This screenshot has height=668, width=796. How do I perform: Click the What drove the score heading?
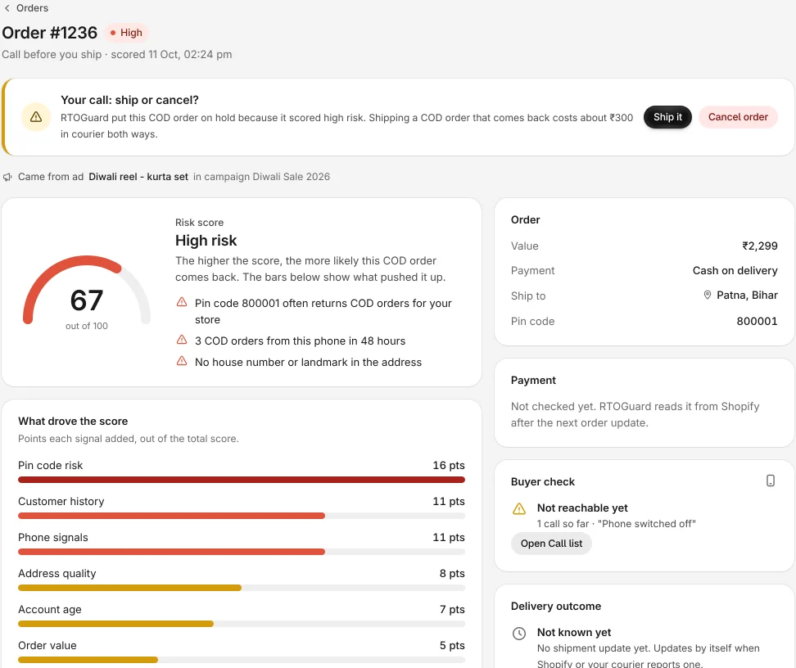(x=73, y=422)
